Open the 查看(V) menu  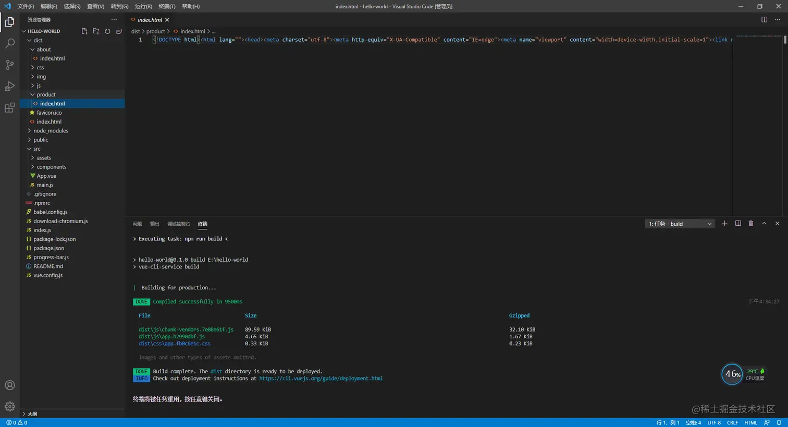[x=95, y=6]
